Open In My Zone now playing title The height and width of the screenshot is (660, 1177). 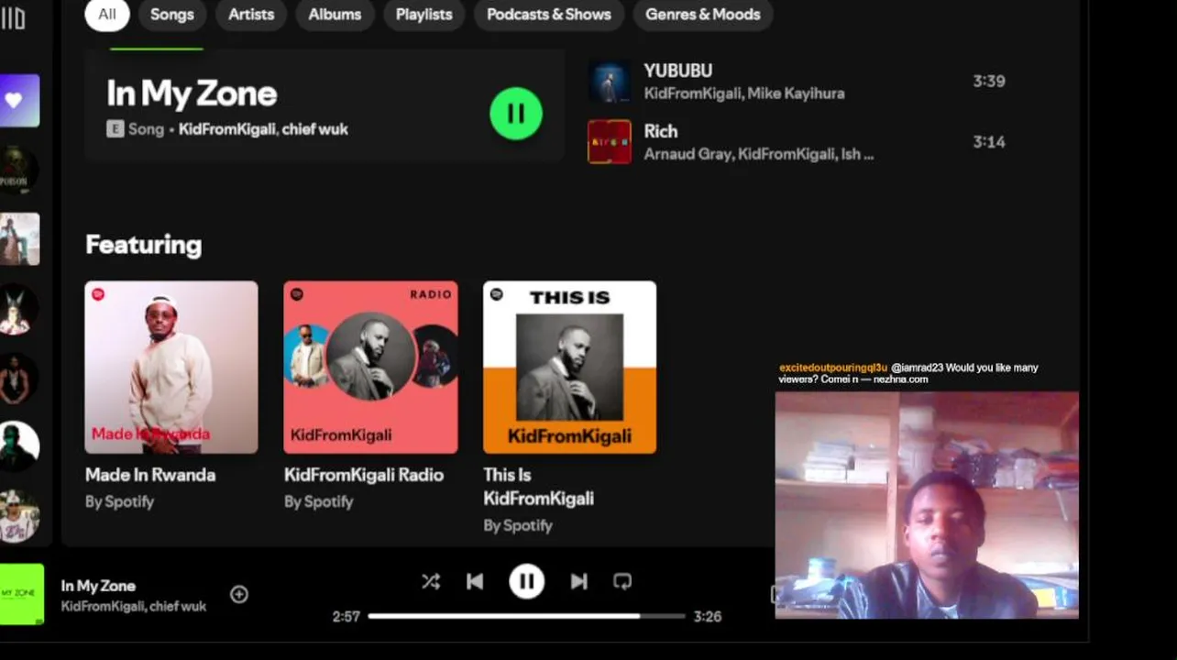98,586
